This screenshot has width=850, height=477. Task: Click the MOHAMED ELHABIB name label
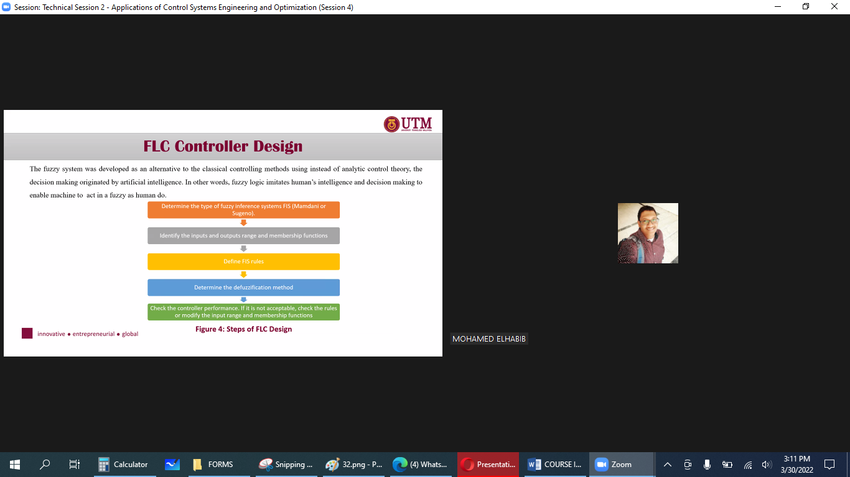pyautogui.click(x=489, y=339)
